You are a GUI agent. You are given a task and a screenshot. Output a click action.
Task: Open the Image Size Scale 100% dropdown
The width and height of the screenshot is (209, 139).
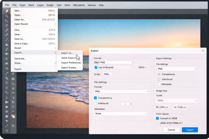177,101
